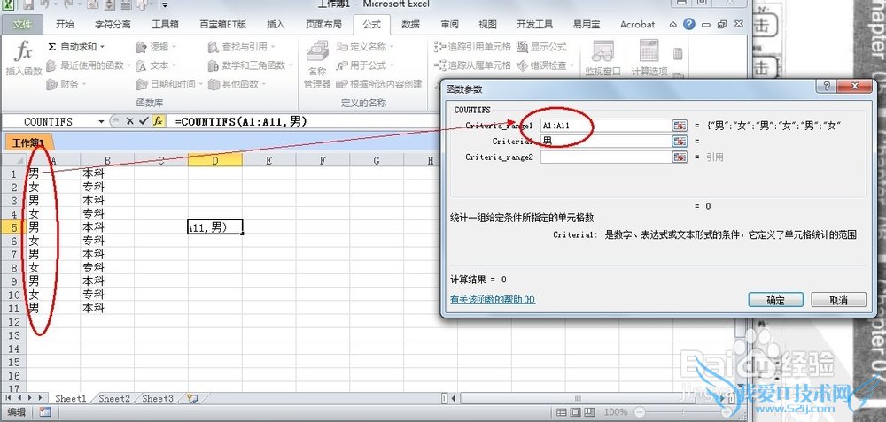Select the Sheet1 tab
The width and height of the screenshot is (886, 422).
(71, 398)
